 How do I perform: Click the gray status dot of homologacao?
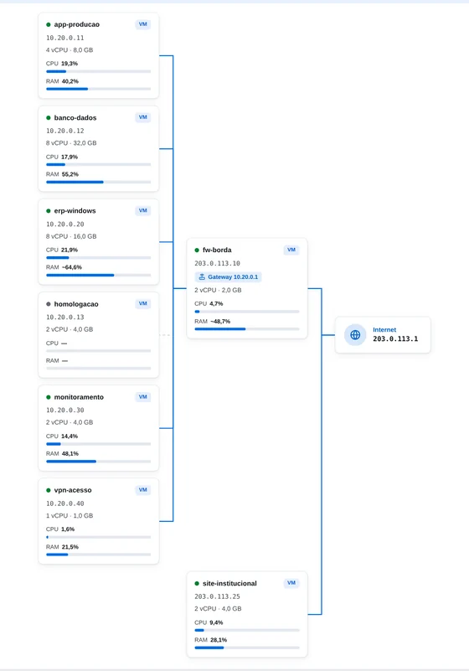pos(49,304)
